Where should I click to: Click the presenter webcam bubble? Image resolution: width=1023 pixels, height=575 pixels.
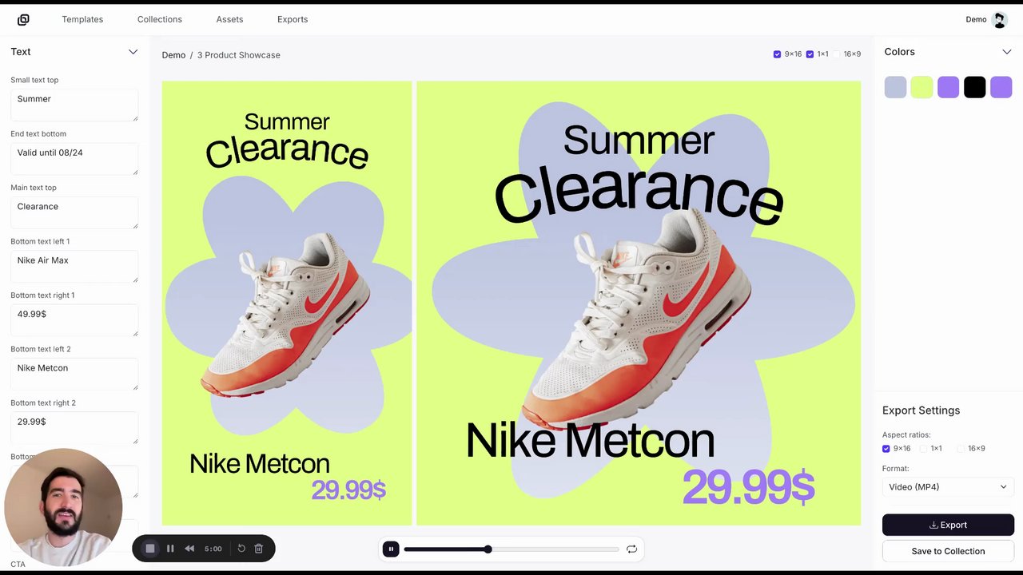click(x=63, y=507)
